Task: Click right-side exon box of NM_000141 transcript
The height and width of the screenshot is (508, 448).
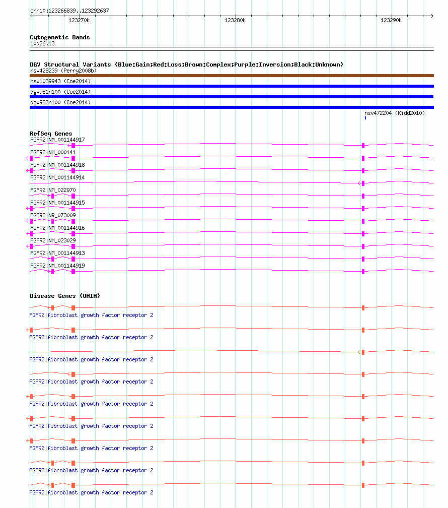Action: [363, 158]
